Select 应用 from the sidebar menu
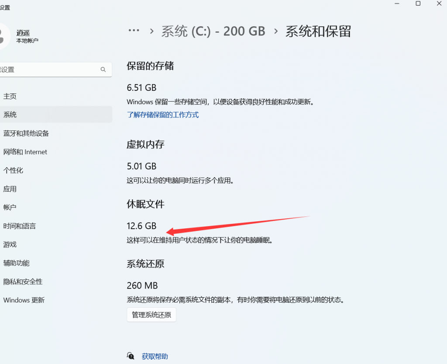 (x=10, y=189)
